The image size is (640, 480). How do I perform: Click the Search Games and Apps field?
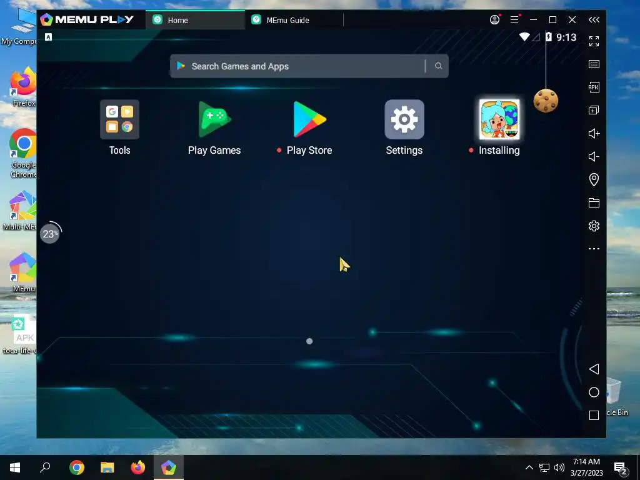pyautogui.click(x=309, y=66)
